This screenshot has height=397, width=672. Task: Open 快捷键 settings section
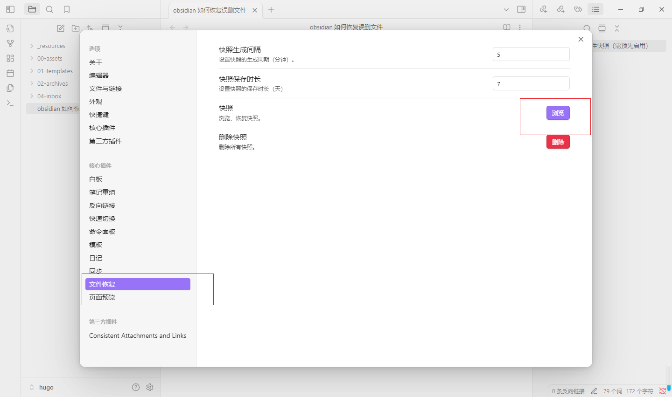tap(138, 115)
